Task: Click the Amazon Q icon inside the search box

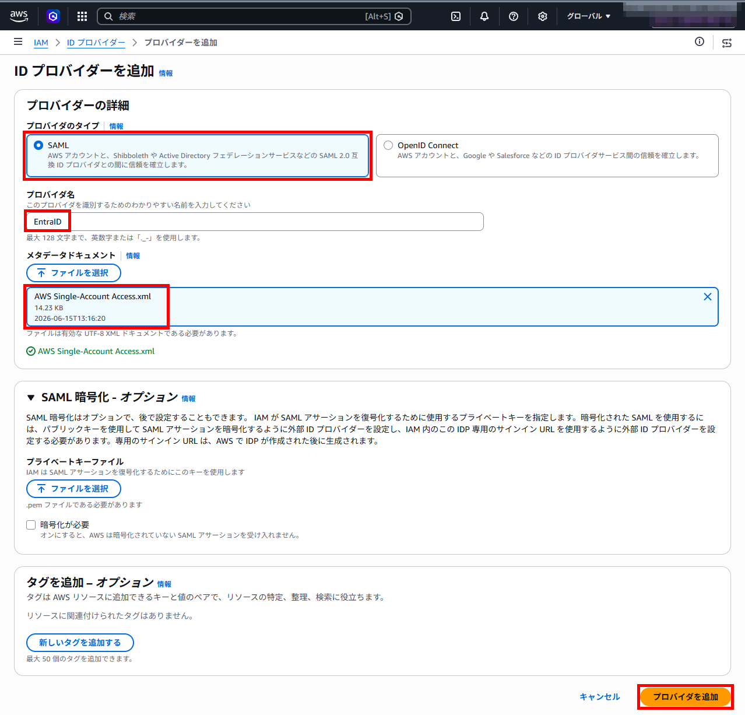Action: coord(399,16)
